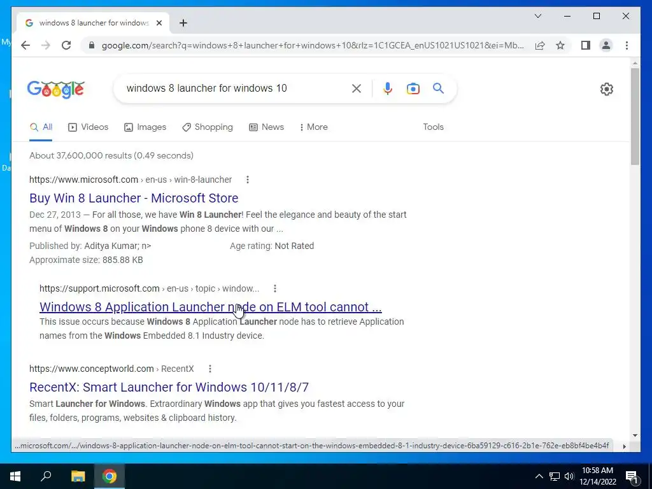Click 'Approximate size: 885.88 KB' text
The image size is (652, 489).
86,260
